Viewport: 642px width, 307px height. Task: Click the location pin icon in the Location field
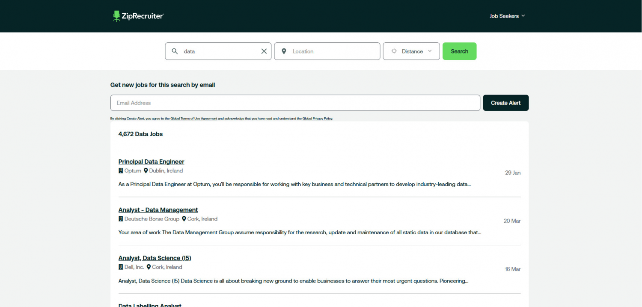click(284, 51)
